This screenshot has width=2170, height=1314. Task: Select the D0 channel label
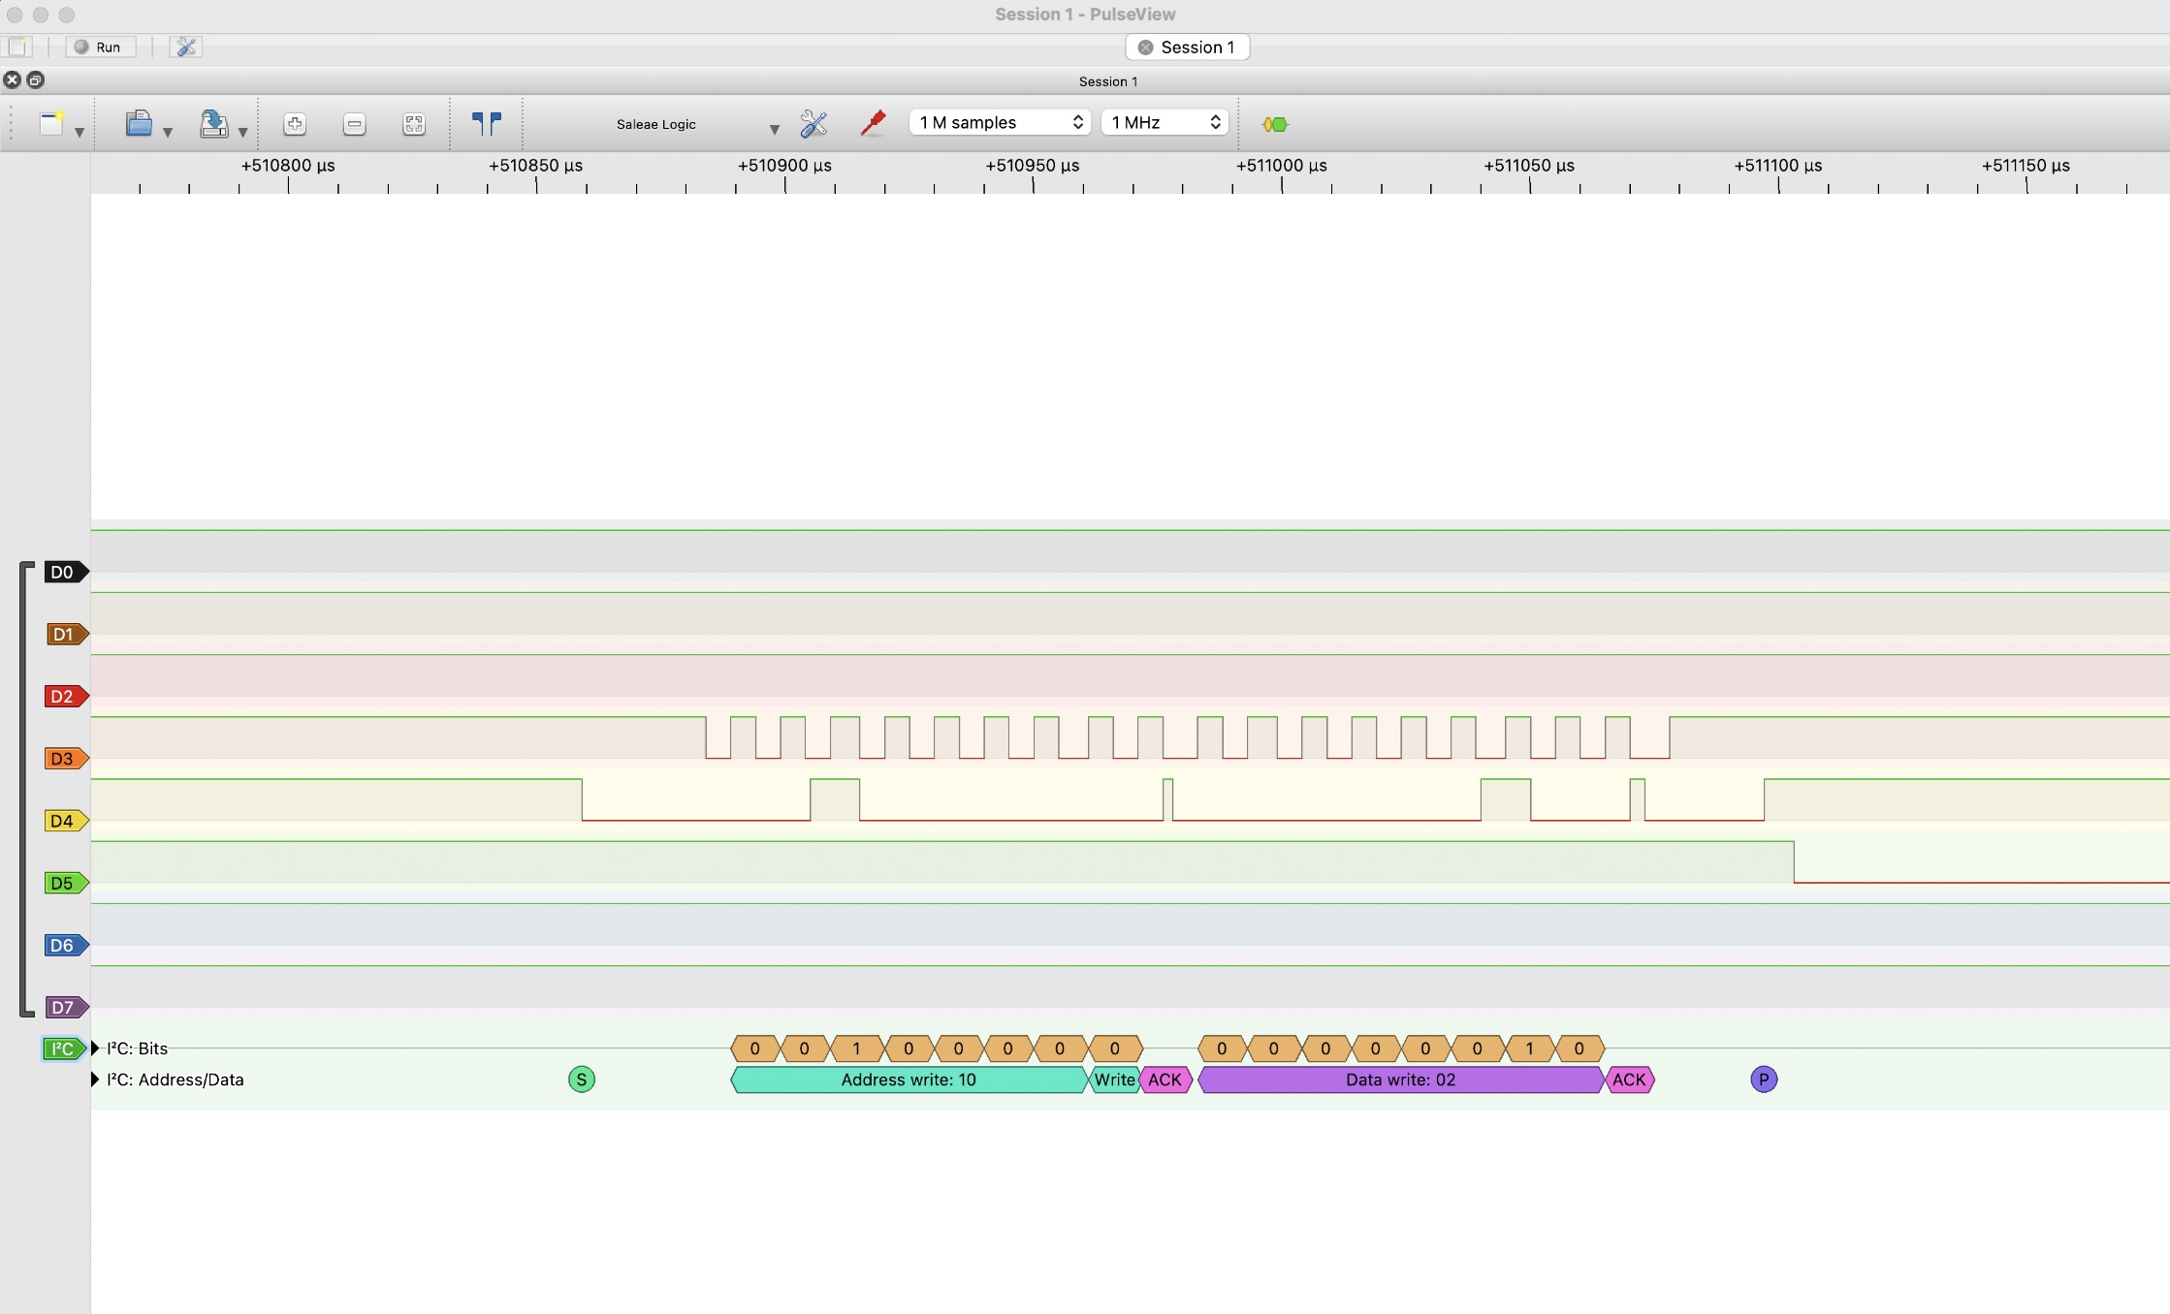(x=65, y=572)
